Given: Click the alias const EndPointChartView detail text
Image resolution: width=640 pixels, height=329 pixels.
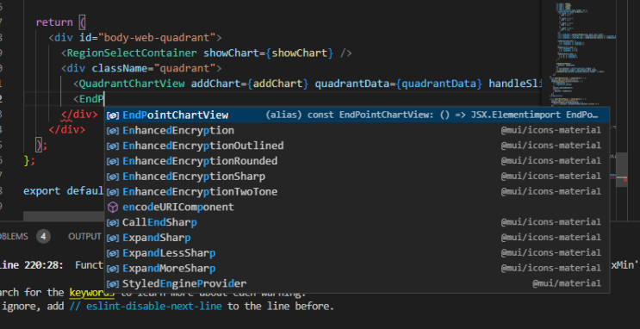Looking at the screenshot, I should coord(432,115).
